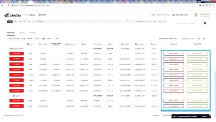Focus the browser address bar
This screenshot has height=122, width=216.
point(105,5)
